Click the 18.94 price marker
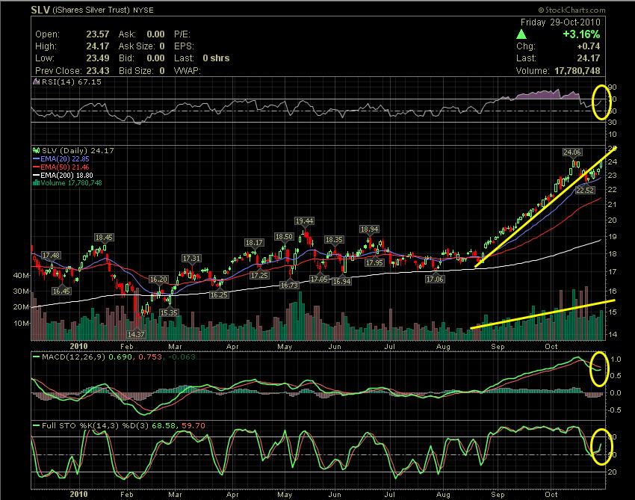 [x=369, y=229]
